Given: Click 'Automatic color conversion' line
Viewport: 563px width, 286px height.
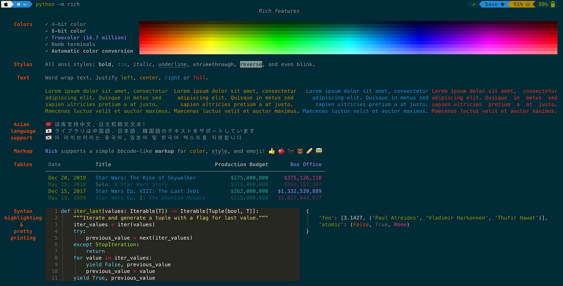Looking at the screenshot, I should [x=92, y=51].
